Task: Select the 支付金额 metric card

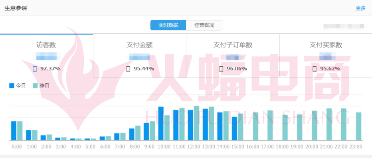Action: pos(140,56)
